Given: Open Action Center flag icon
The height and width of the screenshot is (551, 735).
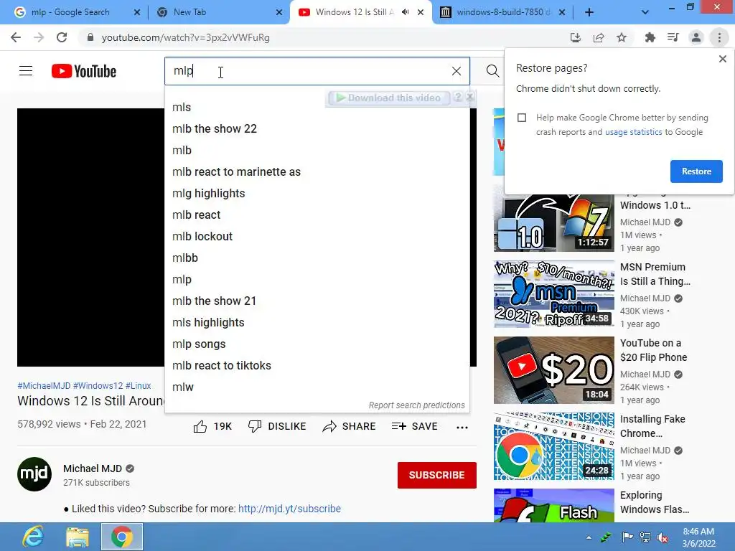Looking at the screenshot, I should click(x=627, y=537).
